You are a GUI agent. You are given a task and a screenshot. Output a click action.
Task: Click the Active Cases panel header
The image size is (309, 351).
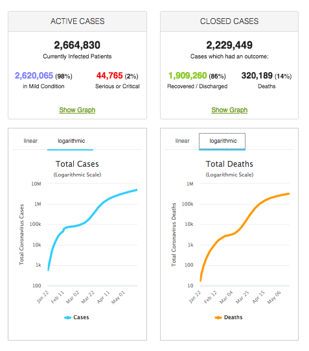pyautogui.click(x=77, y=21)
